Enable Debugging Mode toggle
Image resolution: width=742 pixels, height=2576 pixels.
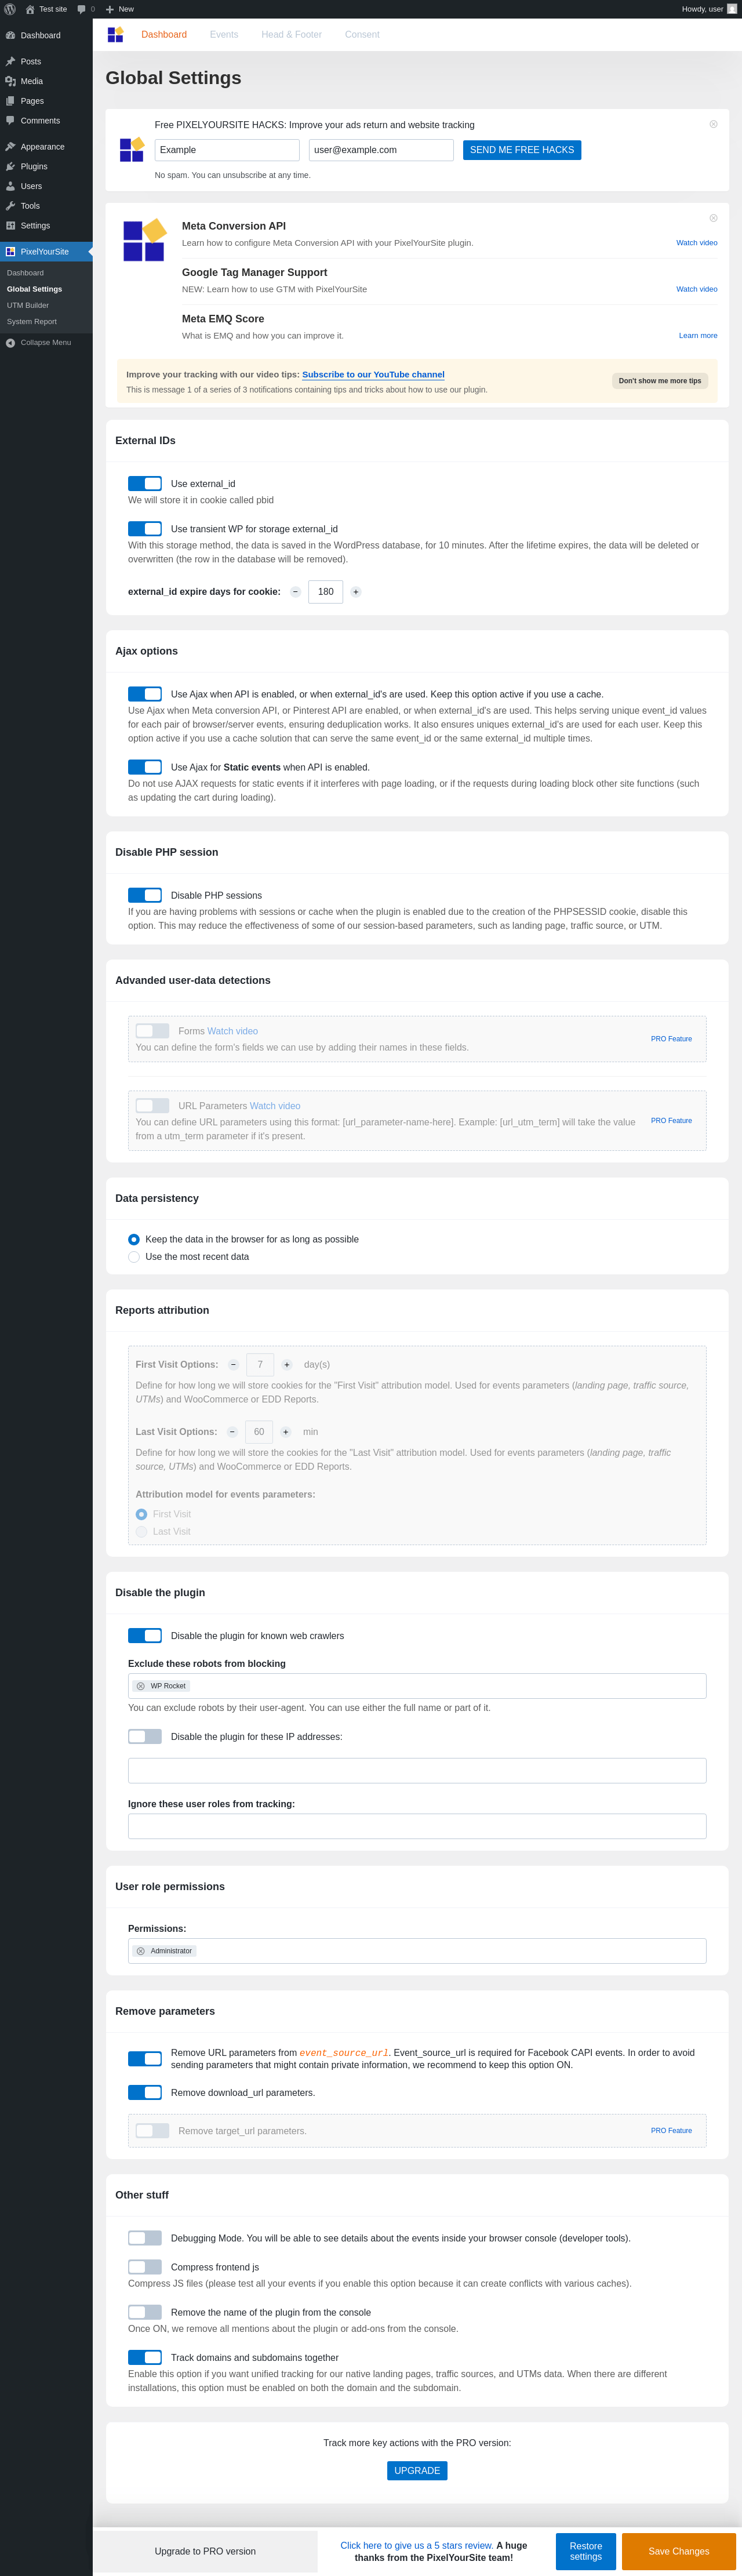click(x=145, y=2238)
